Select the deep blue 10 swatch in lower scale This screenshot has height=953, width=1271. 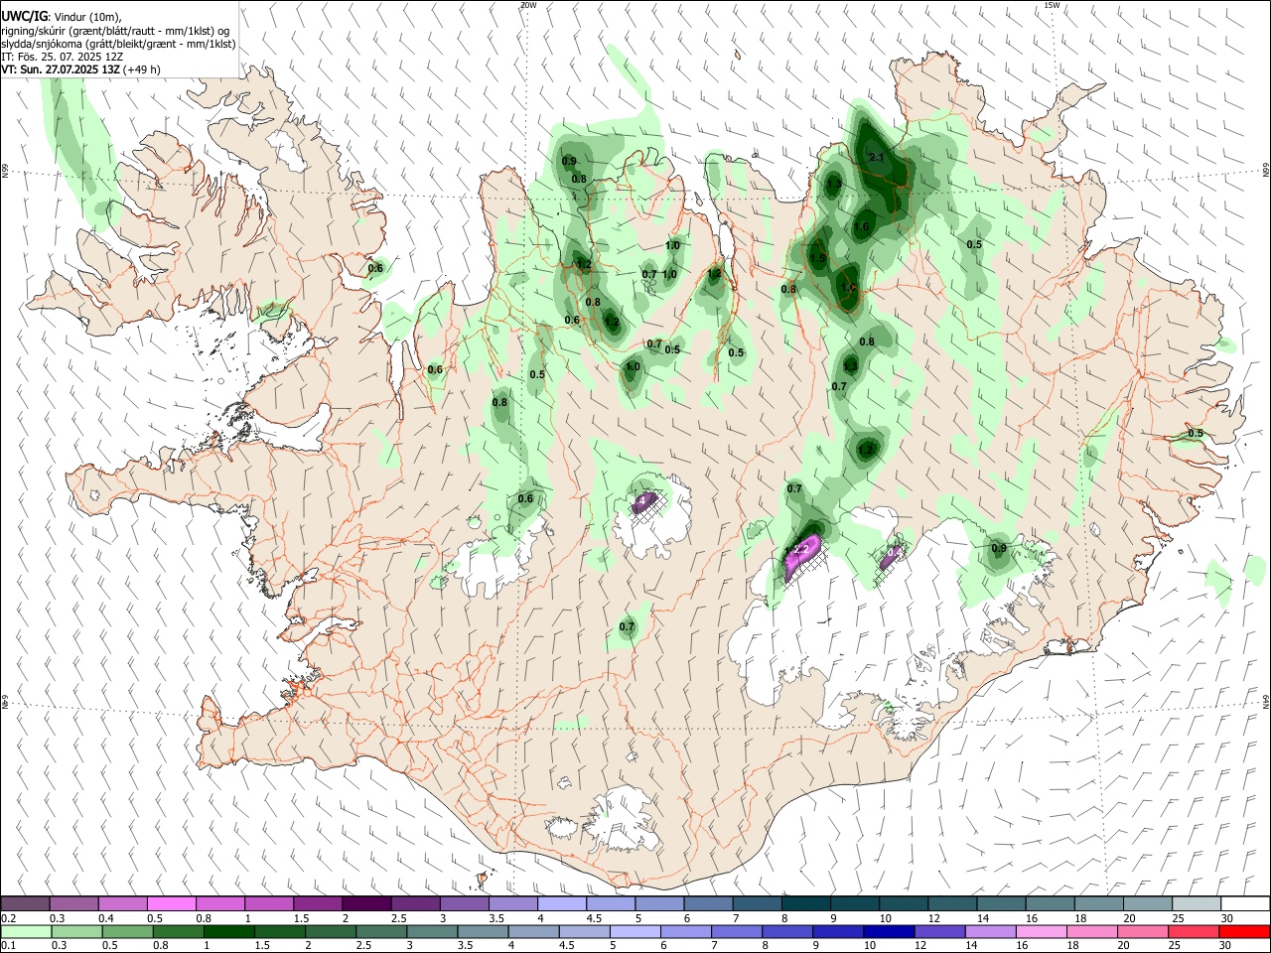point(887,931)
